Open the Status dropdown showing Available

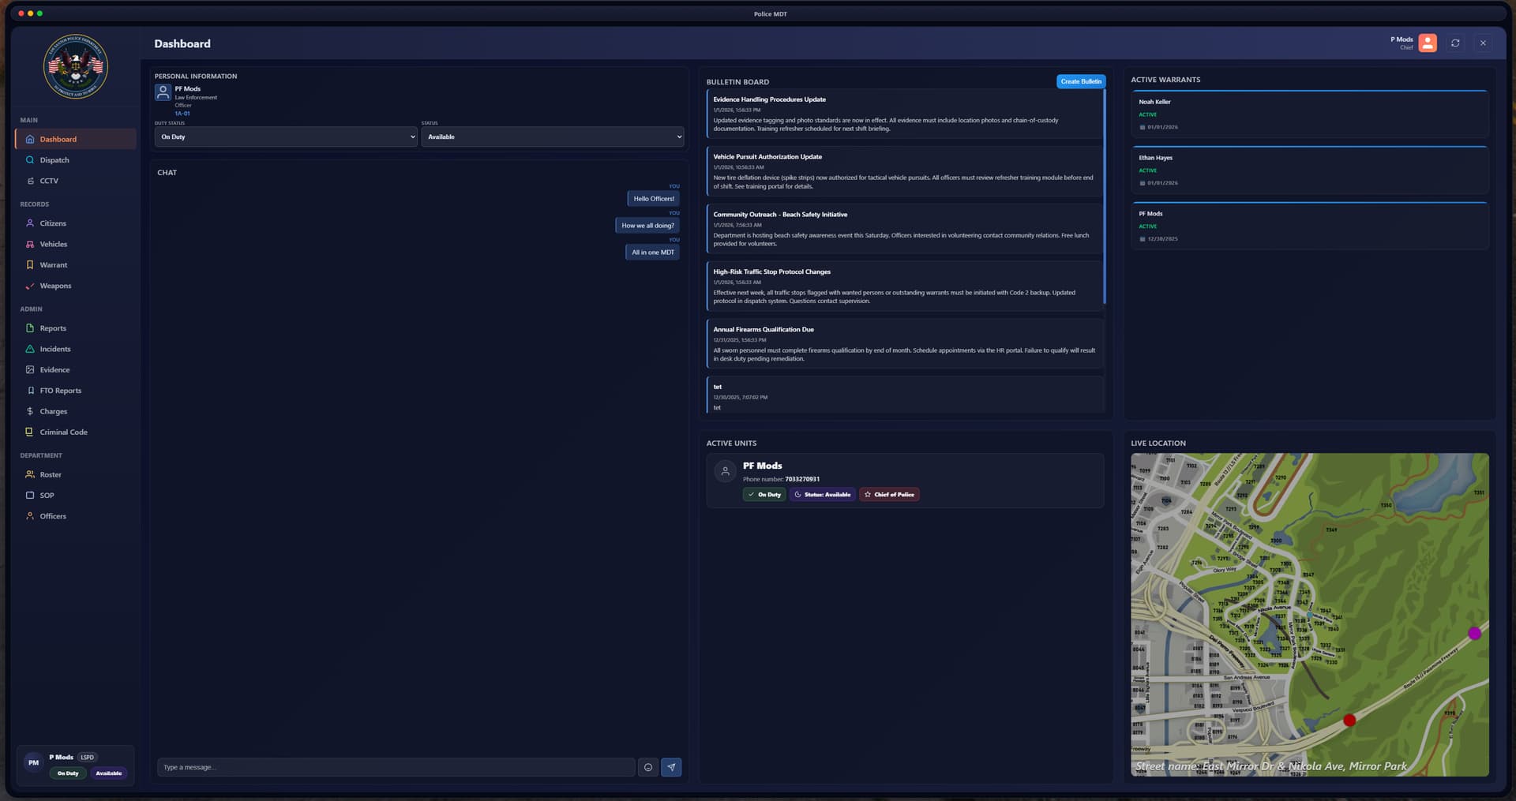tap(552, 137)
